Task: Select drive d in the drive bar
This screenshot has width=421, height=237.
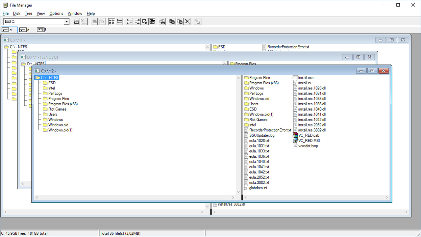Action: tap(24, 30)
